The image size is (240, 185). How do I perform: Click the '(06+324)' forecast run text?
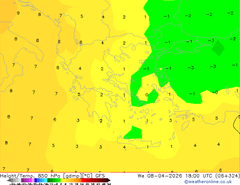(228, 176)
